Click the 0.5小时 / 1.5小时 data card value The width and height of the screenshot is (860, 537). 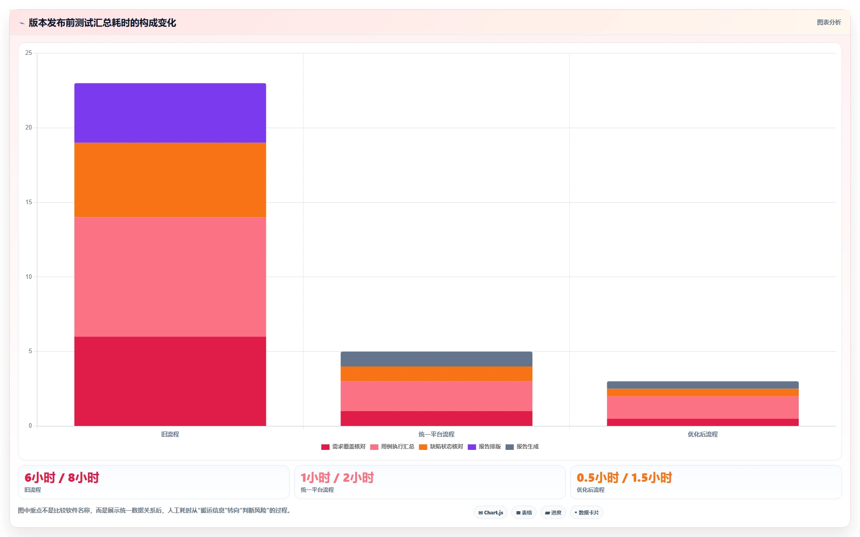[624, 478]
